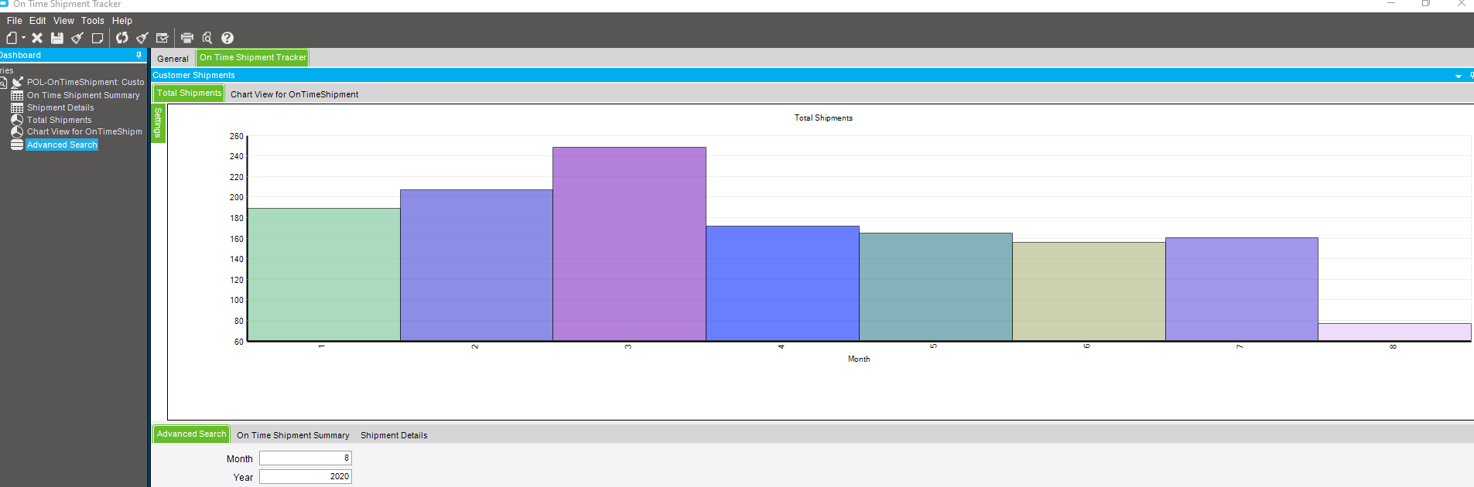1474x487 pixels.
Task: Click the beige bar for month 6
Action: click(x=1089, y=291)
